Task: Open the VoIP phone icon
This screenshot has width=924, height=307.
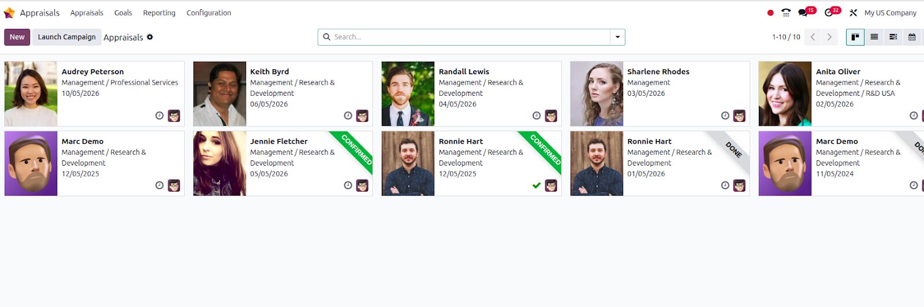Action: click(786, 13)
